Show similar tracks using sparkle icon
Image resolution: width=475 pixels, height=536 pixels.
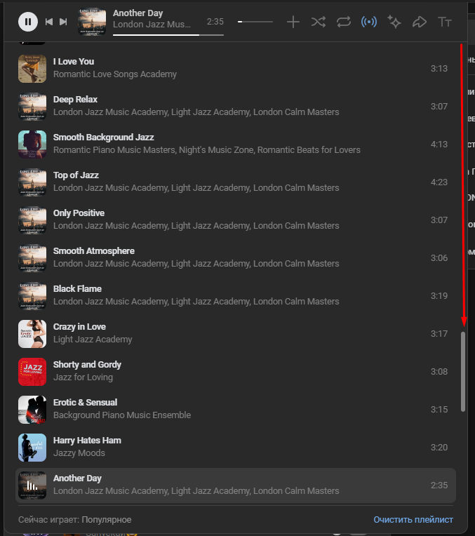(394, 22)
